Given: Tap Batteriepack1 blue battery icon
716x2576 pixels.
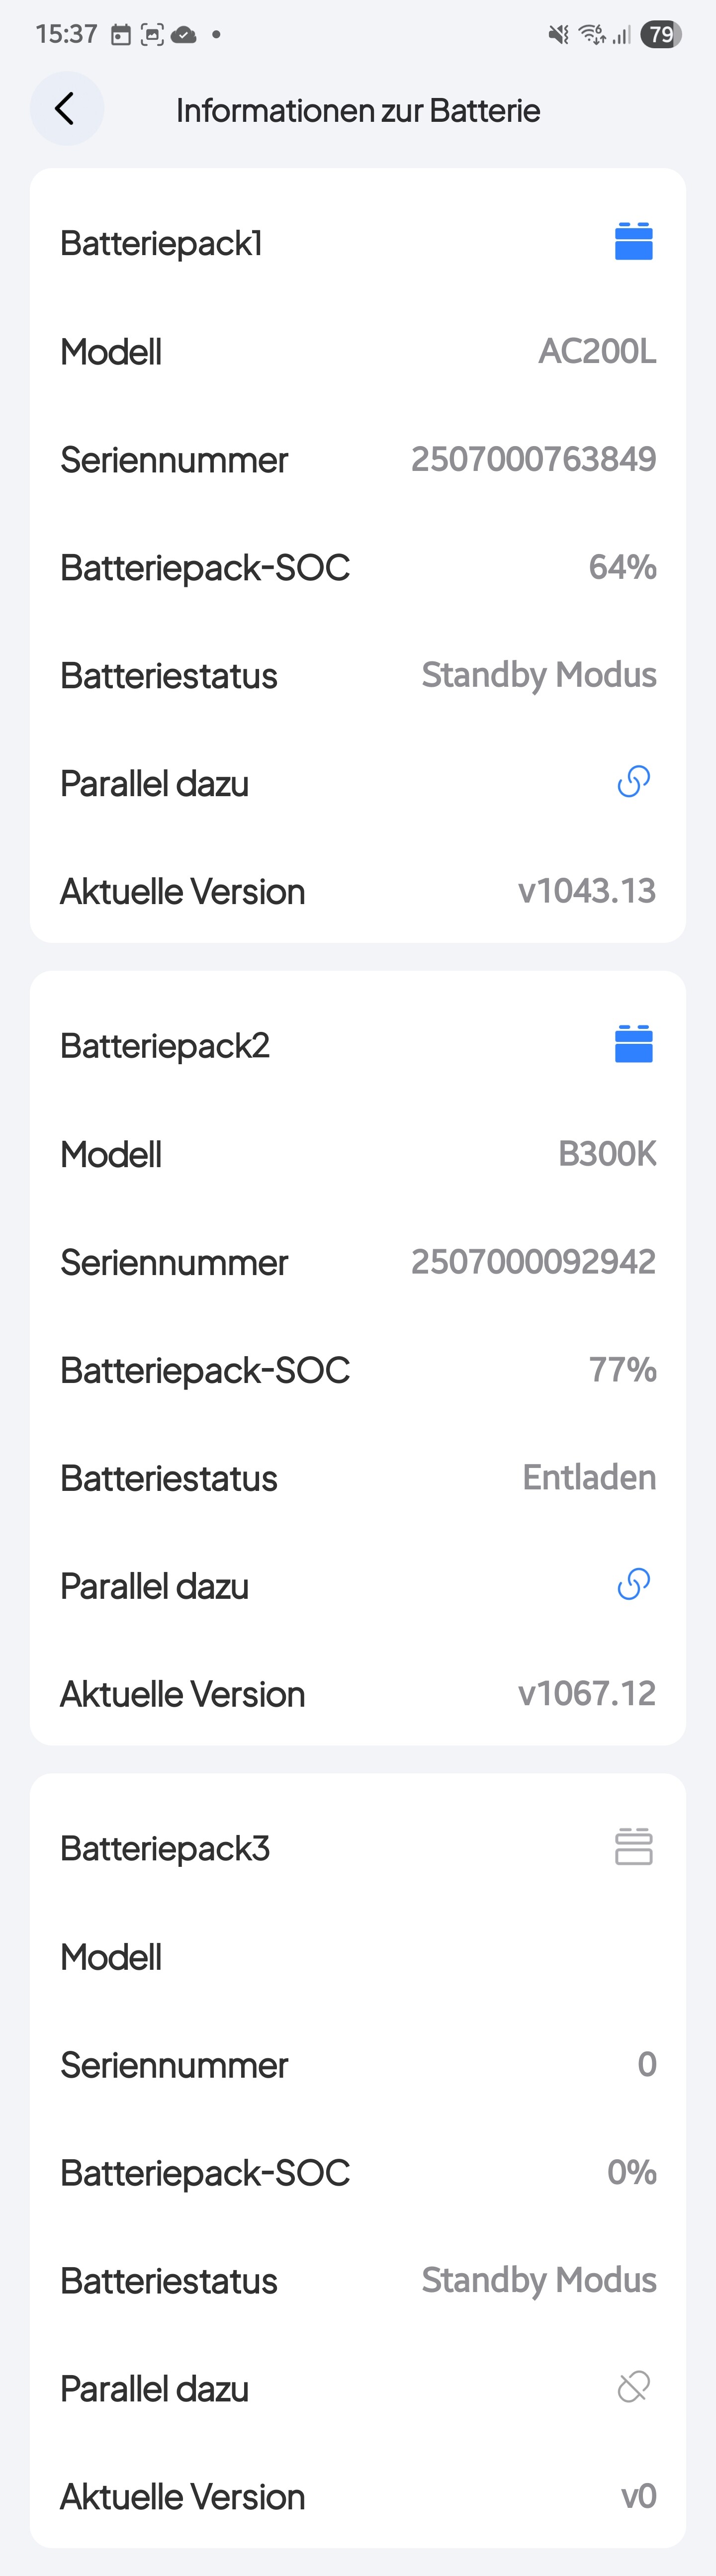Looking at the screenshot, I should point(633,242).
